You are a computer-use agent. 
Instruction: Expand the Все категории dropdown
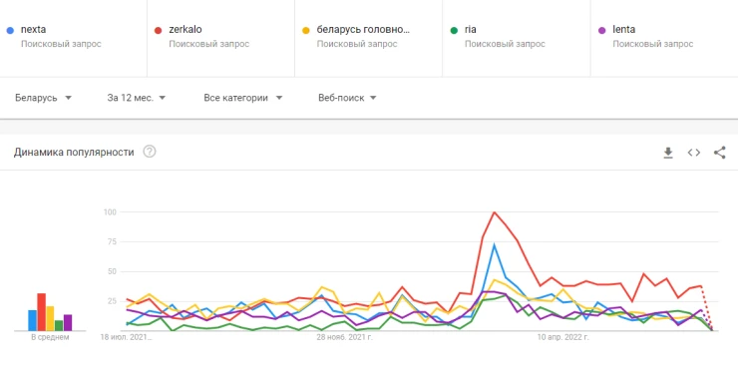coord(243,98)
